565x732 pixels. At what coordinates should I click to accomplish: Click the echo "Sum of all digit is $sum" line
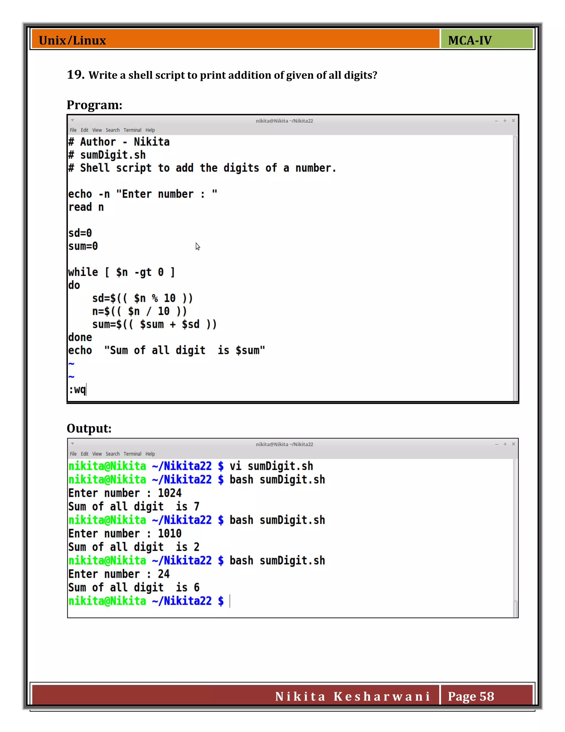167,350
